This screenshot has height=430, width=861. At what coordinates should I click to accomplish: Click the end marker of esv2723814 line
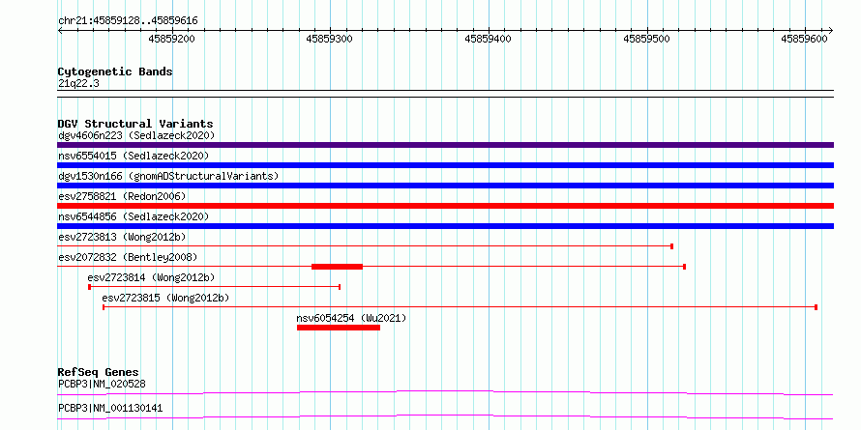click(340, 287)
